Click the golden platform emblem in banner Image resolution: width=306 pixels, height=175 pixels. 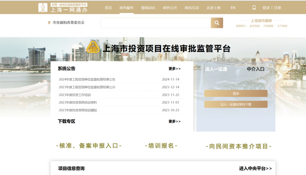[93, 47]
